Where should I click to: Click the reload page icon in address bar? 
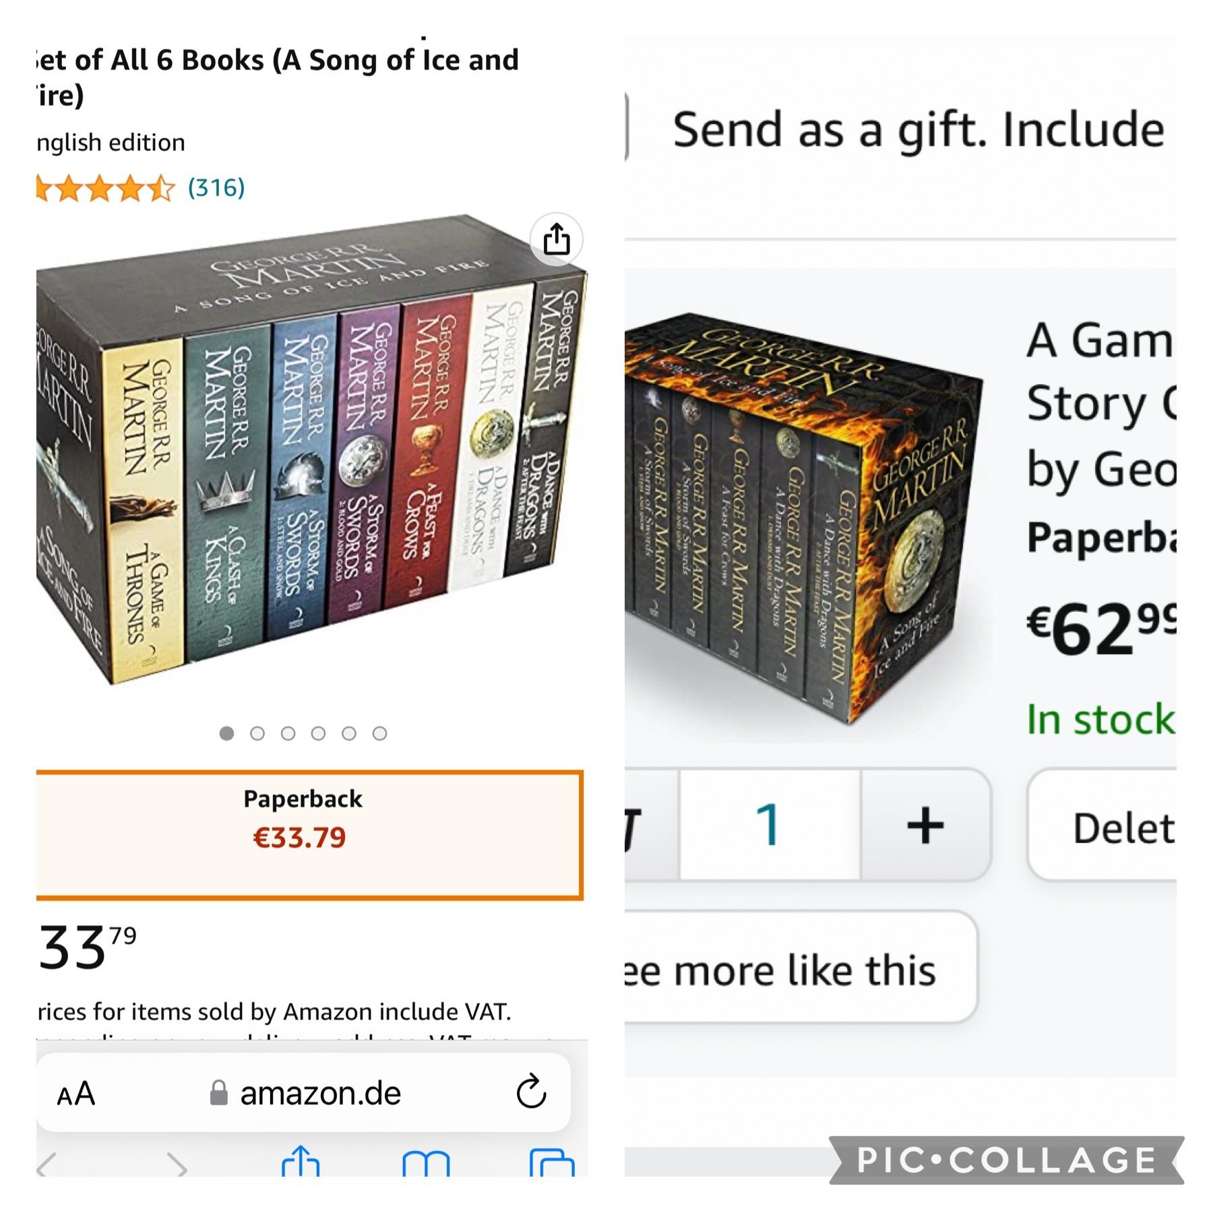[x=531, y=1091]
